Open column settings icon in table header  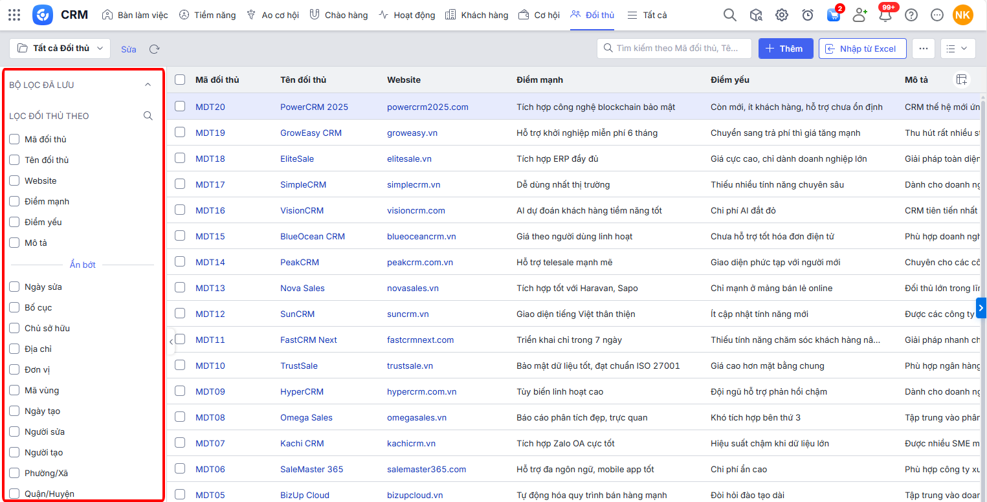(962, 80)
